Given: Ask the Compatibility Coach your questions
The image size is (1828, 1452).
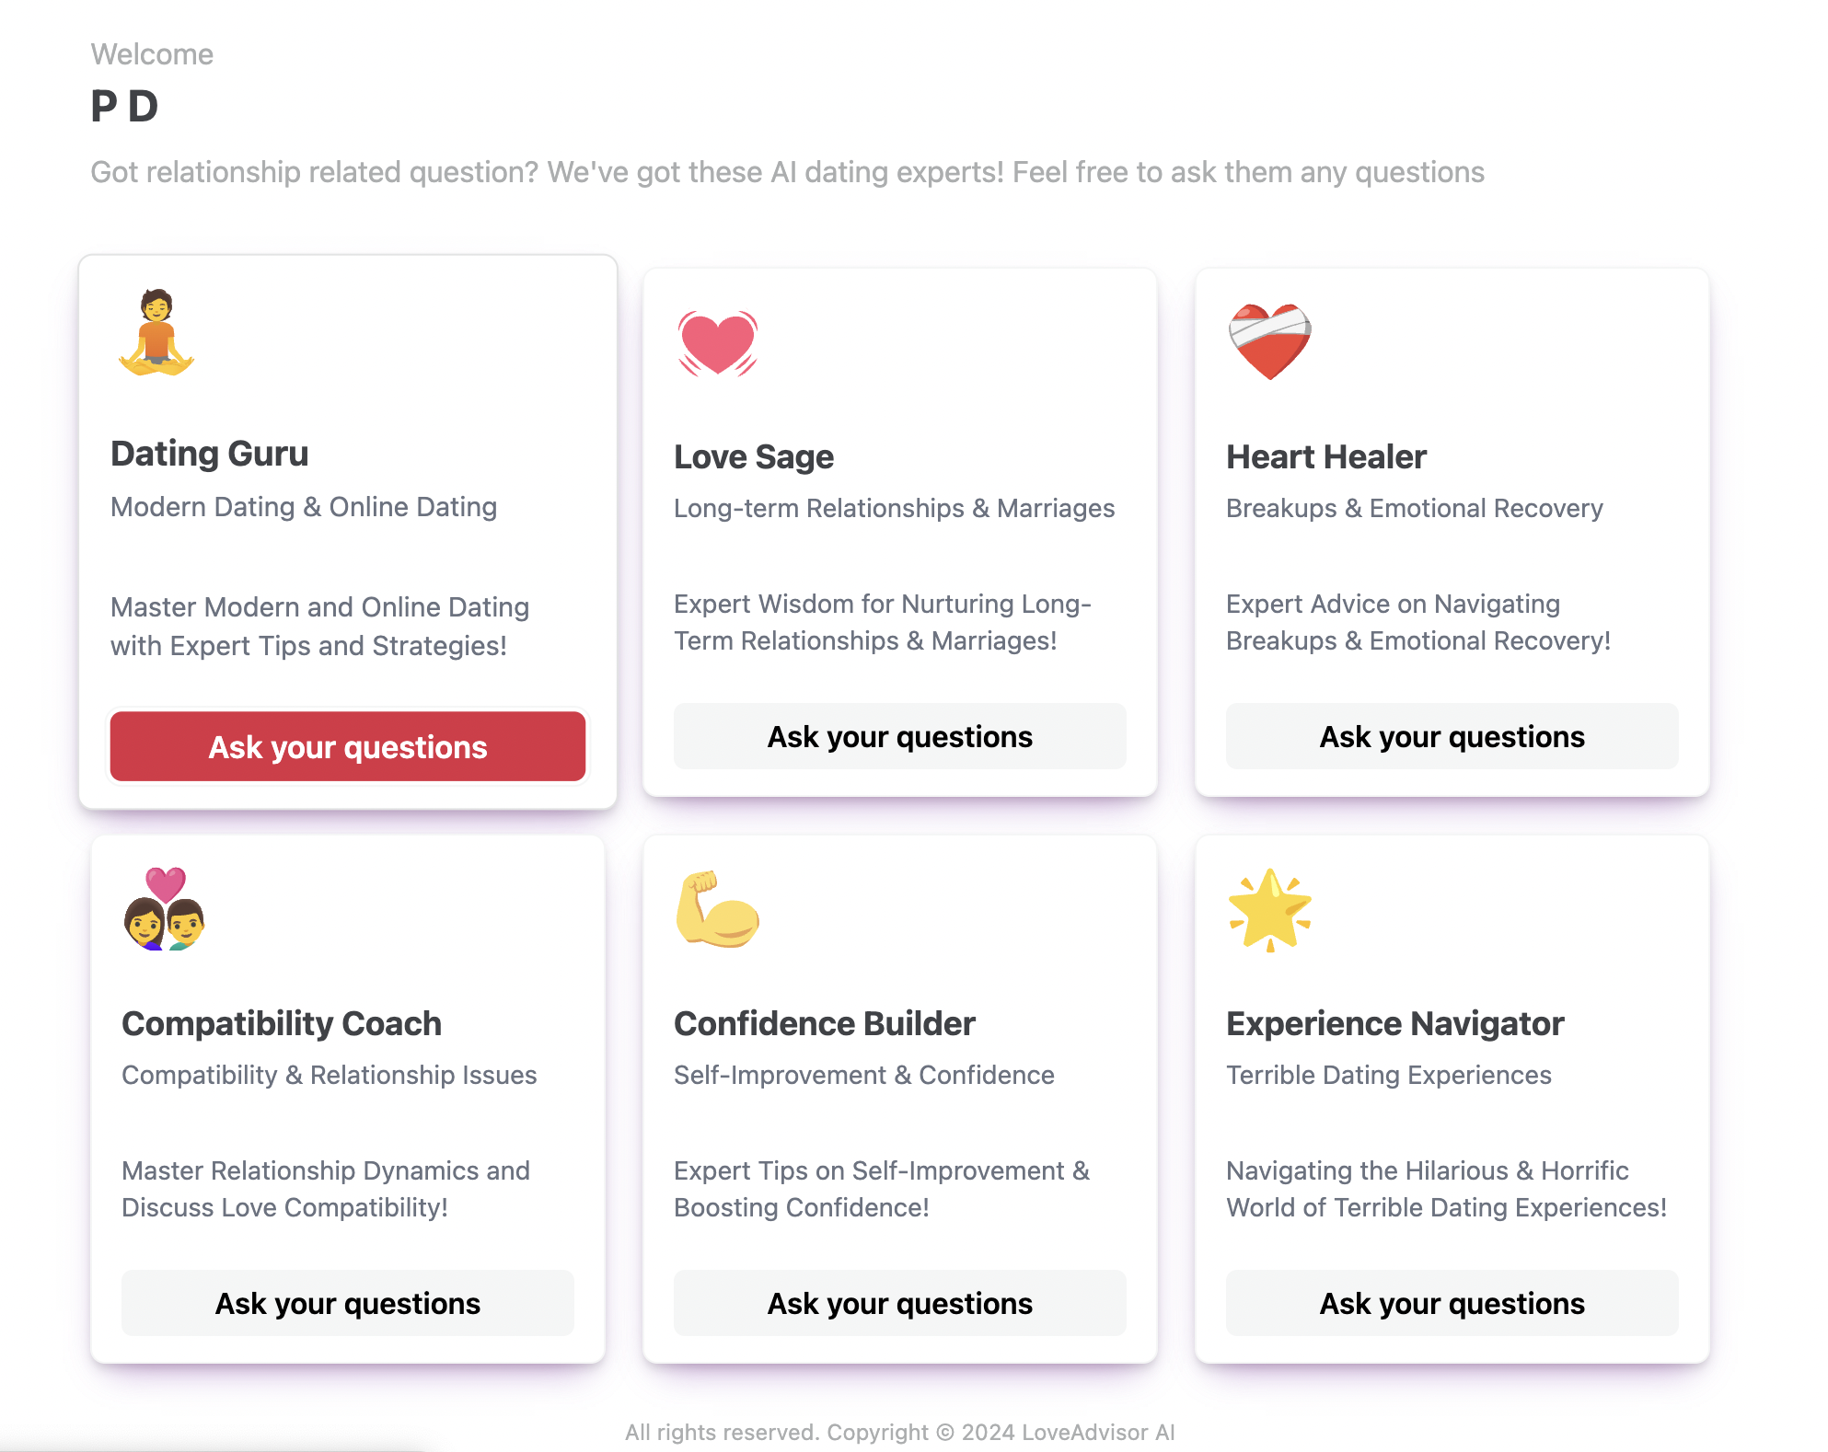Looking at the screenshot, I should (x=348, y=1303).
